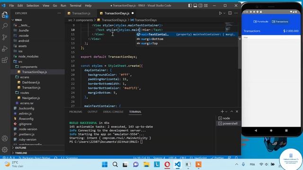Toggle the primary sidebar layout icon
The image size is (303, 170).
coord(190,6)
